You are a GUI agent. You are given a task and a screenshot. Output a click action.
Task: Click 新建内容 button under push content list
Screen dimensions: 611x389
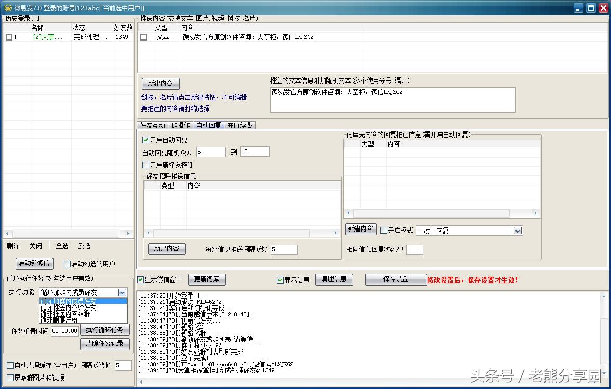click(161, 83)
